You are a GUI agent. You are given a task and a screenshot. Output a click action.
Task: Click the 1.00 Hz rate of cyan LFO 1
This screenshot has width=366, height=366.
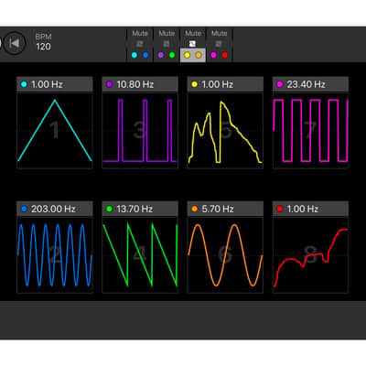pos(47,84)
